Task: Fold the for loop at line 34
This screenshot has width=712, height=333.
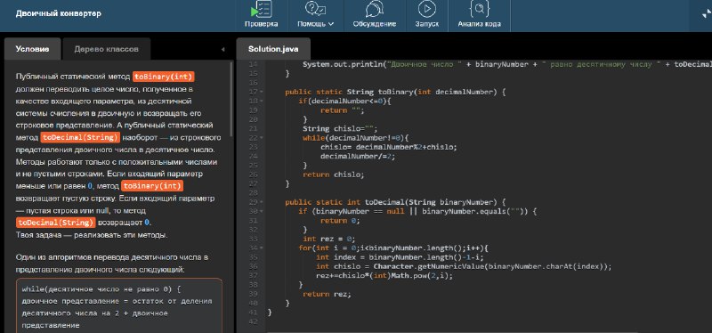Action: pos(263,248)
